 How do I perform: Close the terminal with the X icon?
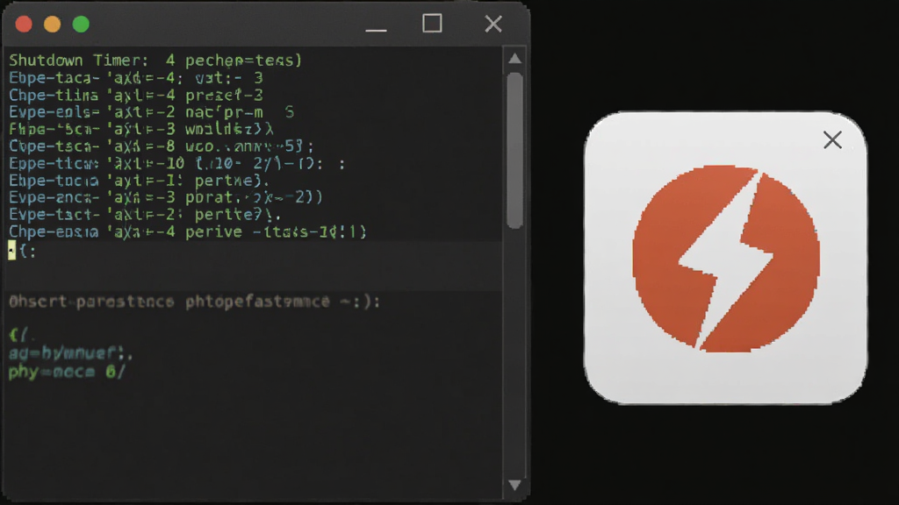click(493, 24)
